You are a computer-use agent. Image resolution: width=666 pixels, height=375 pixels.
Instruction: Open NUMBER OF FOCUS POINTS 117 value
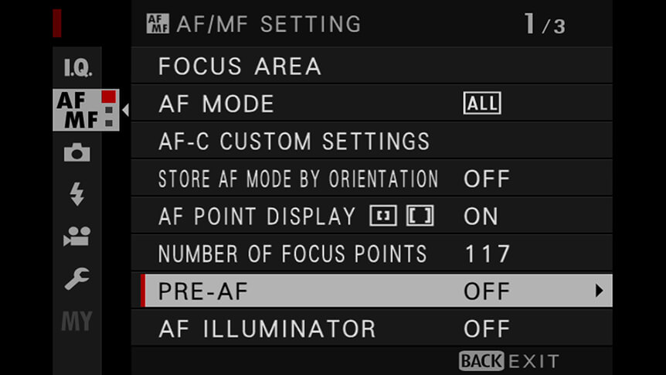point(488,254)
